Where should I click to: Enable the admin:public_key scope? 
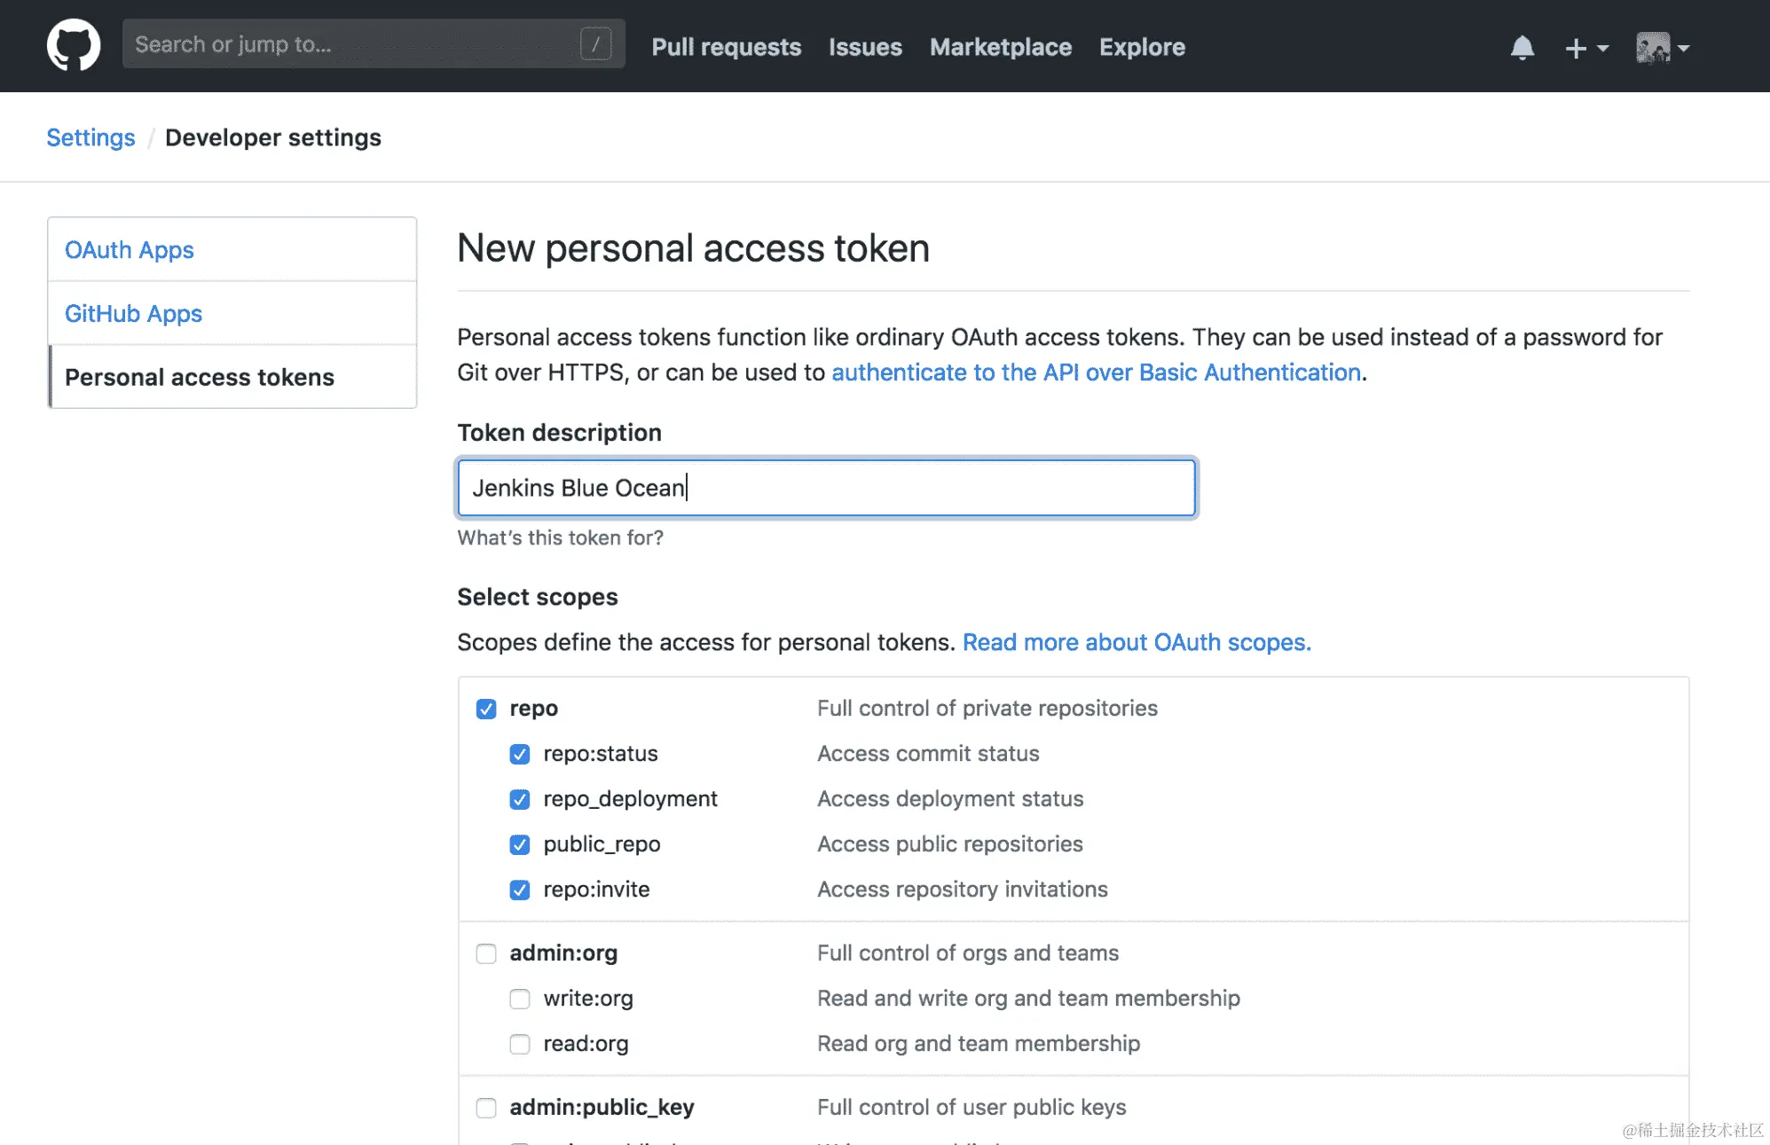(x=486, y=1108)
